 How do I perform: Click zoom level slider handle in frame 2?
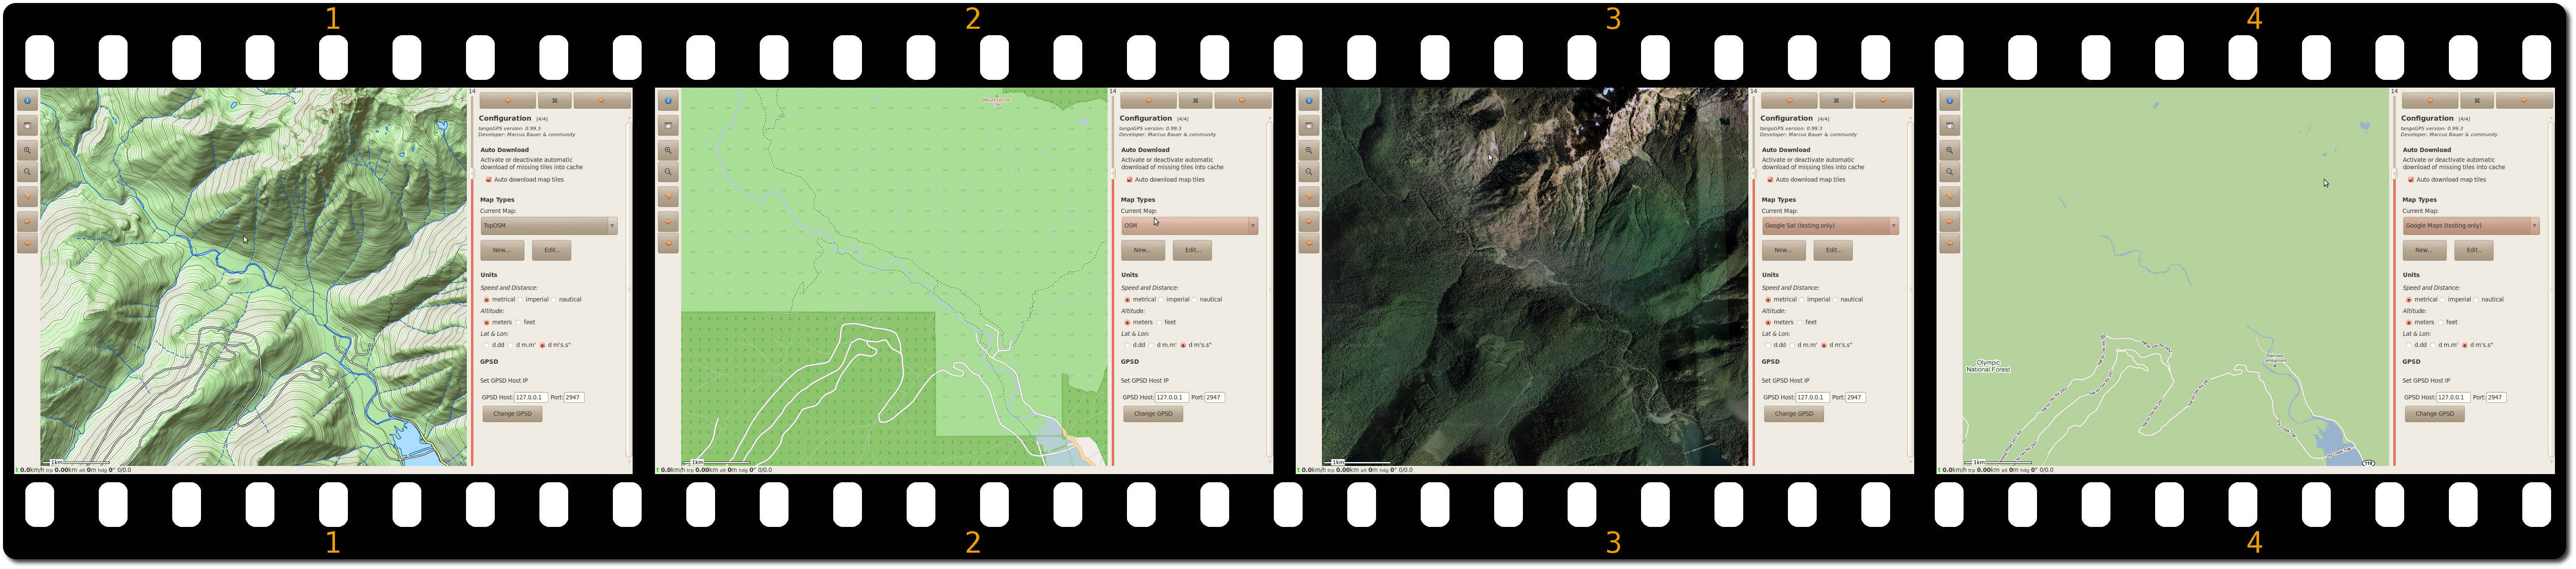click(1113, 174)
